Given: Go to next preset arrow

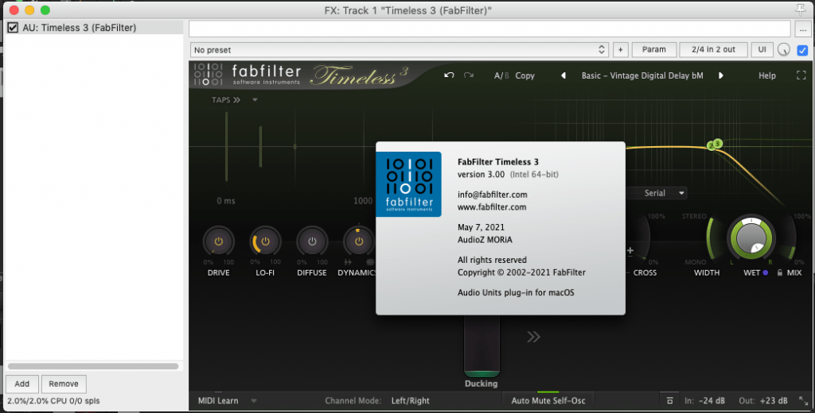Looking at the screenshot, I should (721, 75).
